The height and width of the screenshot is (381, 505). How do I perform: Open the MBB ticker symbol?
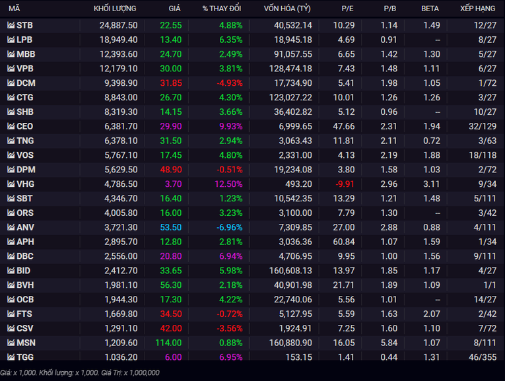point(26,54)
